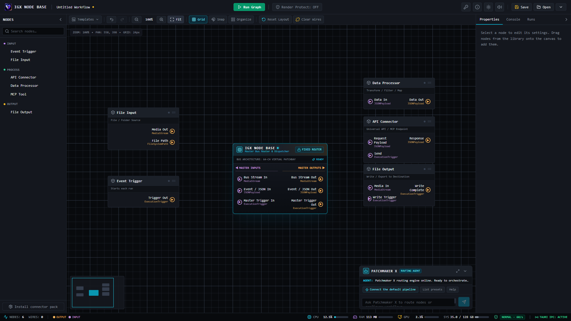Zoom out with the minus magnifier
571x321 pixels.
click(x=137, y=20)
